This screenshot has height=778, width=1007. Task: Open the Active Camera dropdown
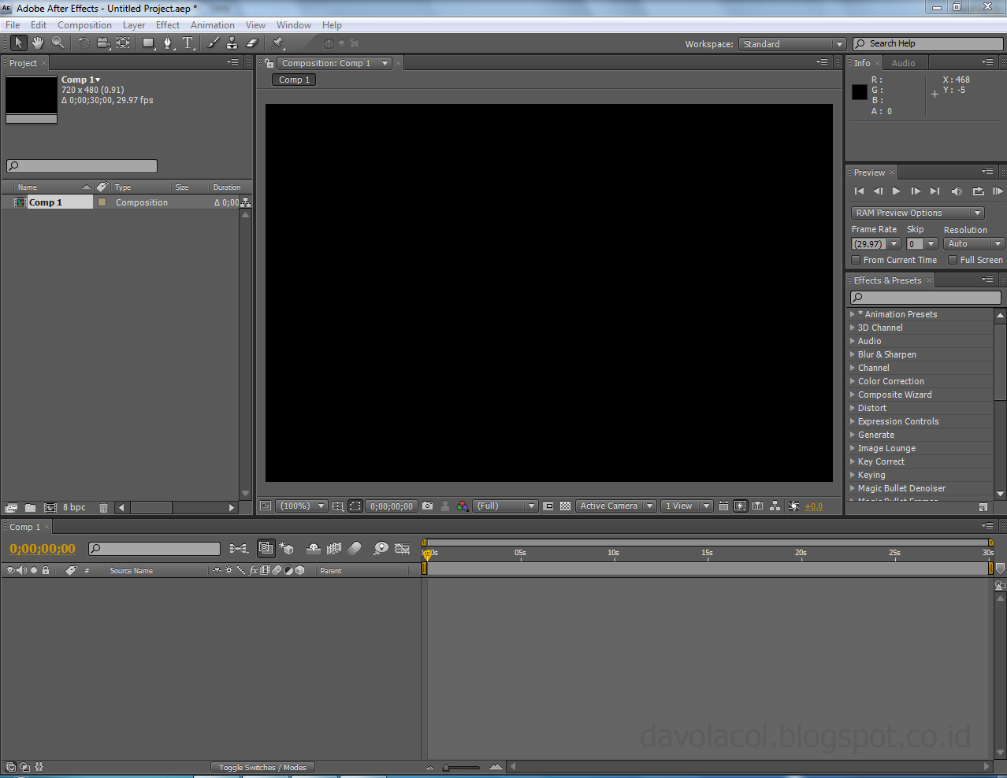[615, 506]
